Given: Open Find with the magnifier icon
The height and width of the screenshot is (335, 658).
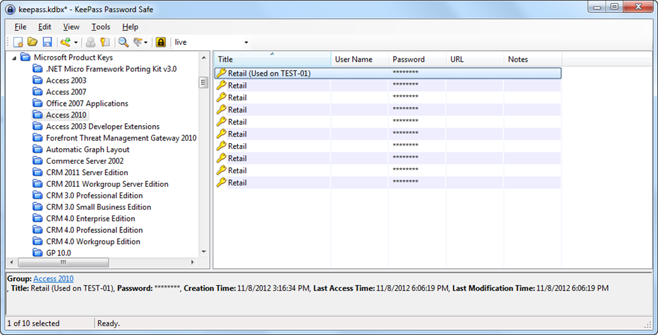Looking at the screenshot, I should (x=123, y=42).
